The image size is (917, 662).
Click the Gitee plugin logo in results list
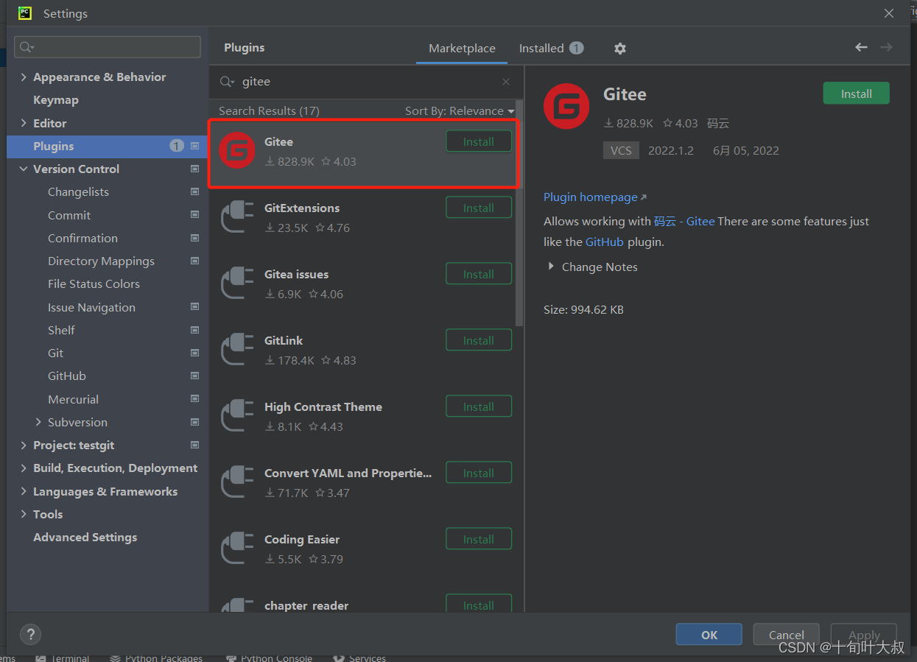click(237, 150)
